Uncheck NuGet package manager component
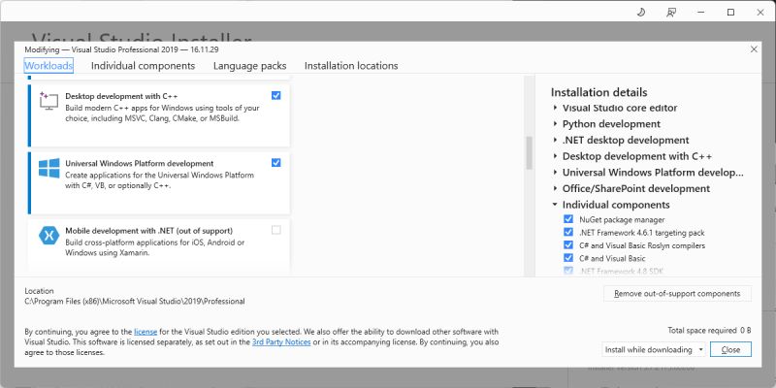 coord(568,219)
